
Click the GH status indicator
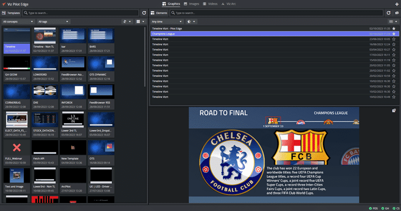[385, 208]
